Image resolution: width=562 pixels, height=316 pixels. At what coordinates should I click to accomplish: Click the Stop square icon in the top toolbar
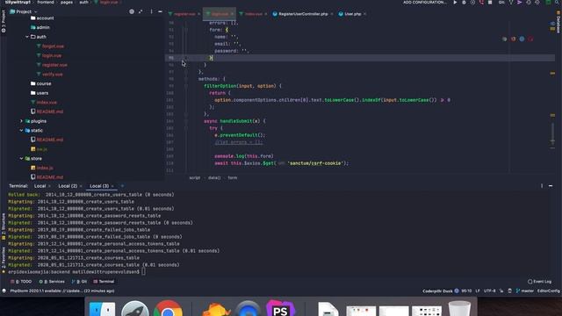point(490,2)
